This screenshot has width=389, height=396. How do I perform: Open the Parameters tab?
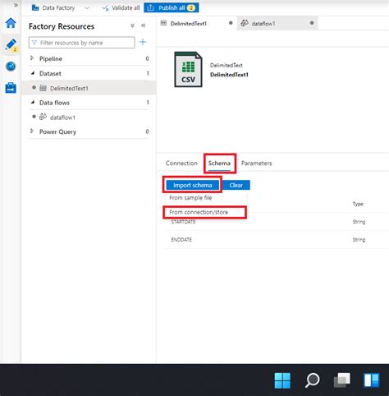coord(257,163)
